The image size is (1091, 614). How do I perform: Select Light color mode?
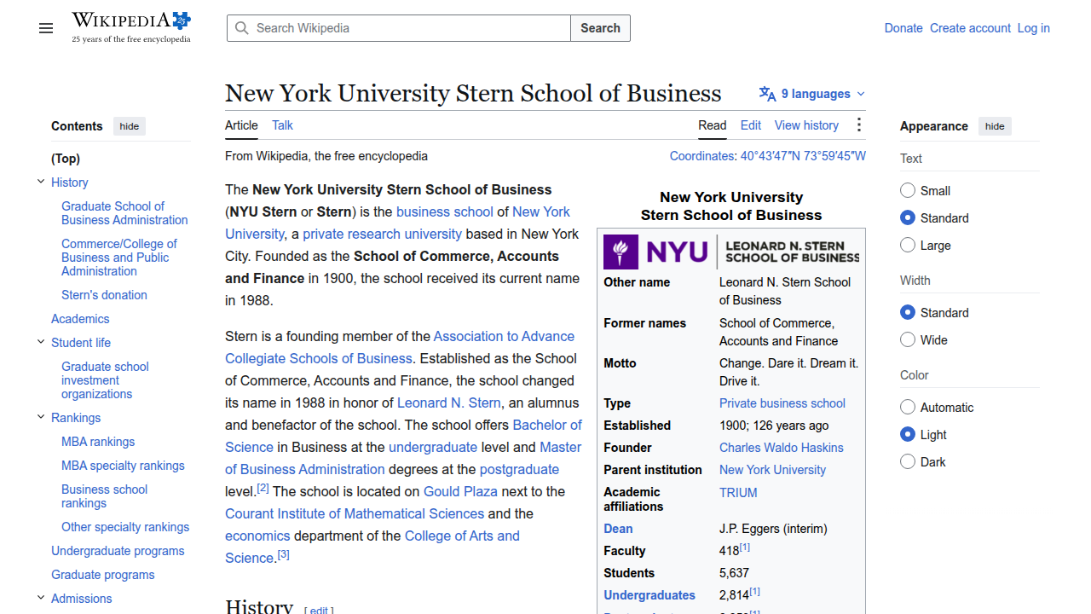[x=908, y=435]
